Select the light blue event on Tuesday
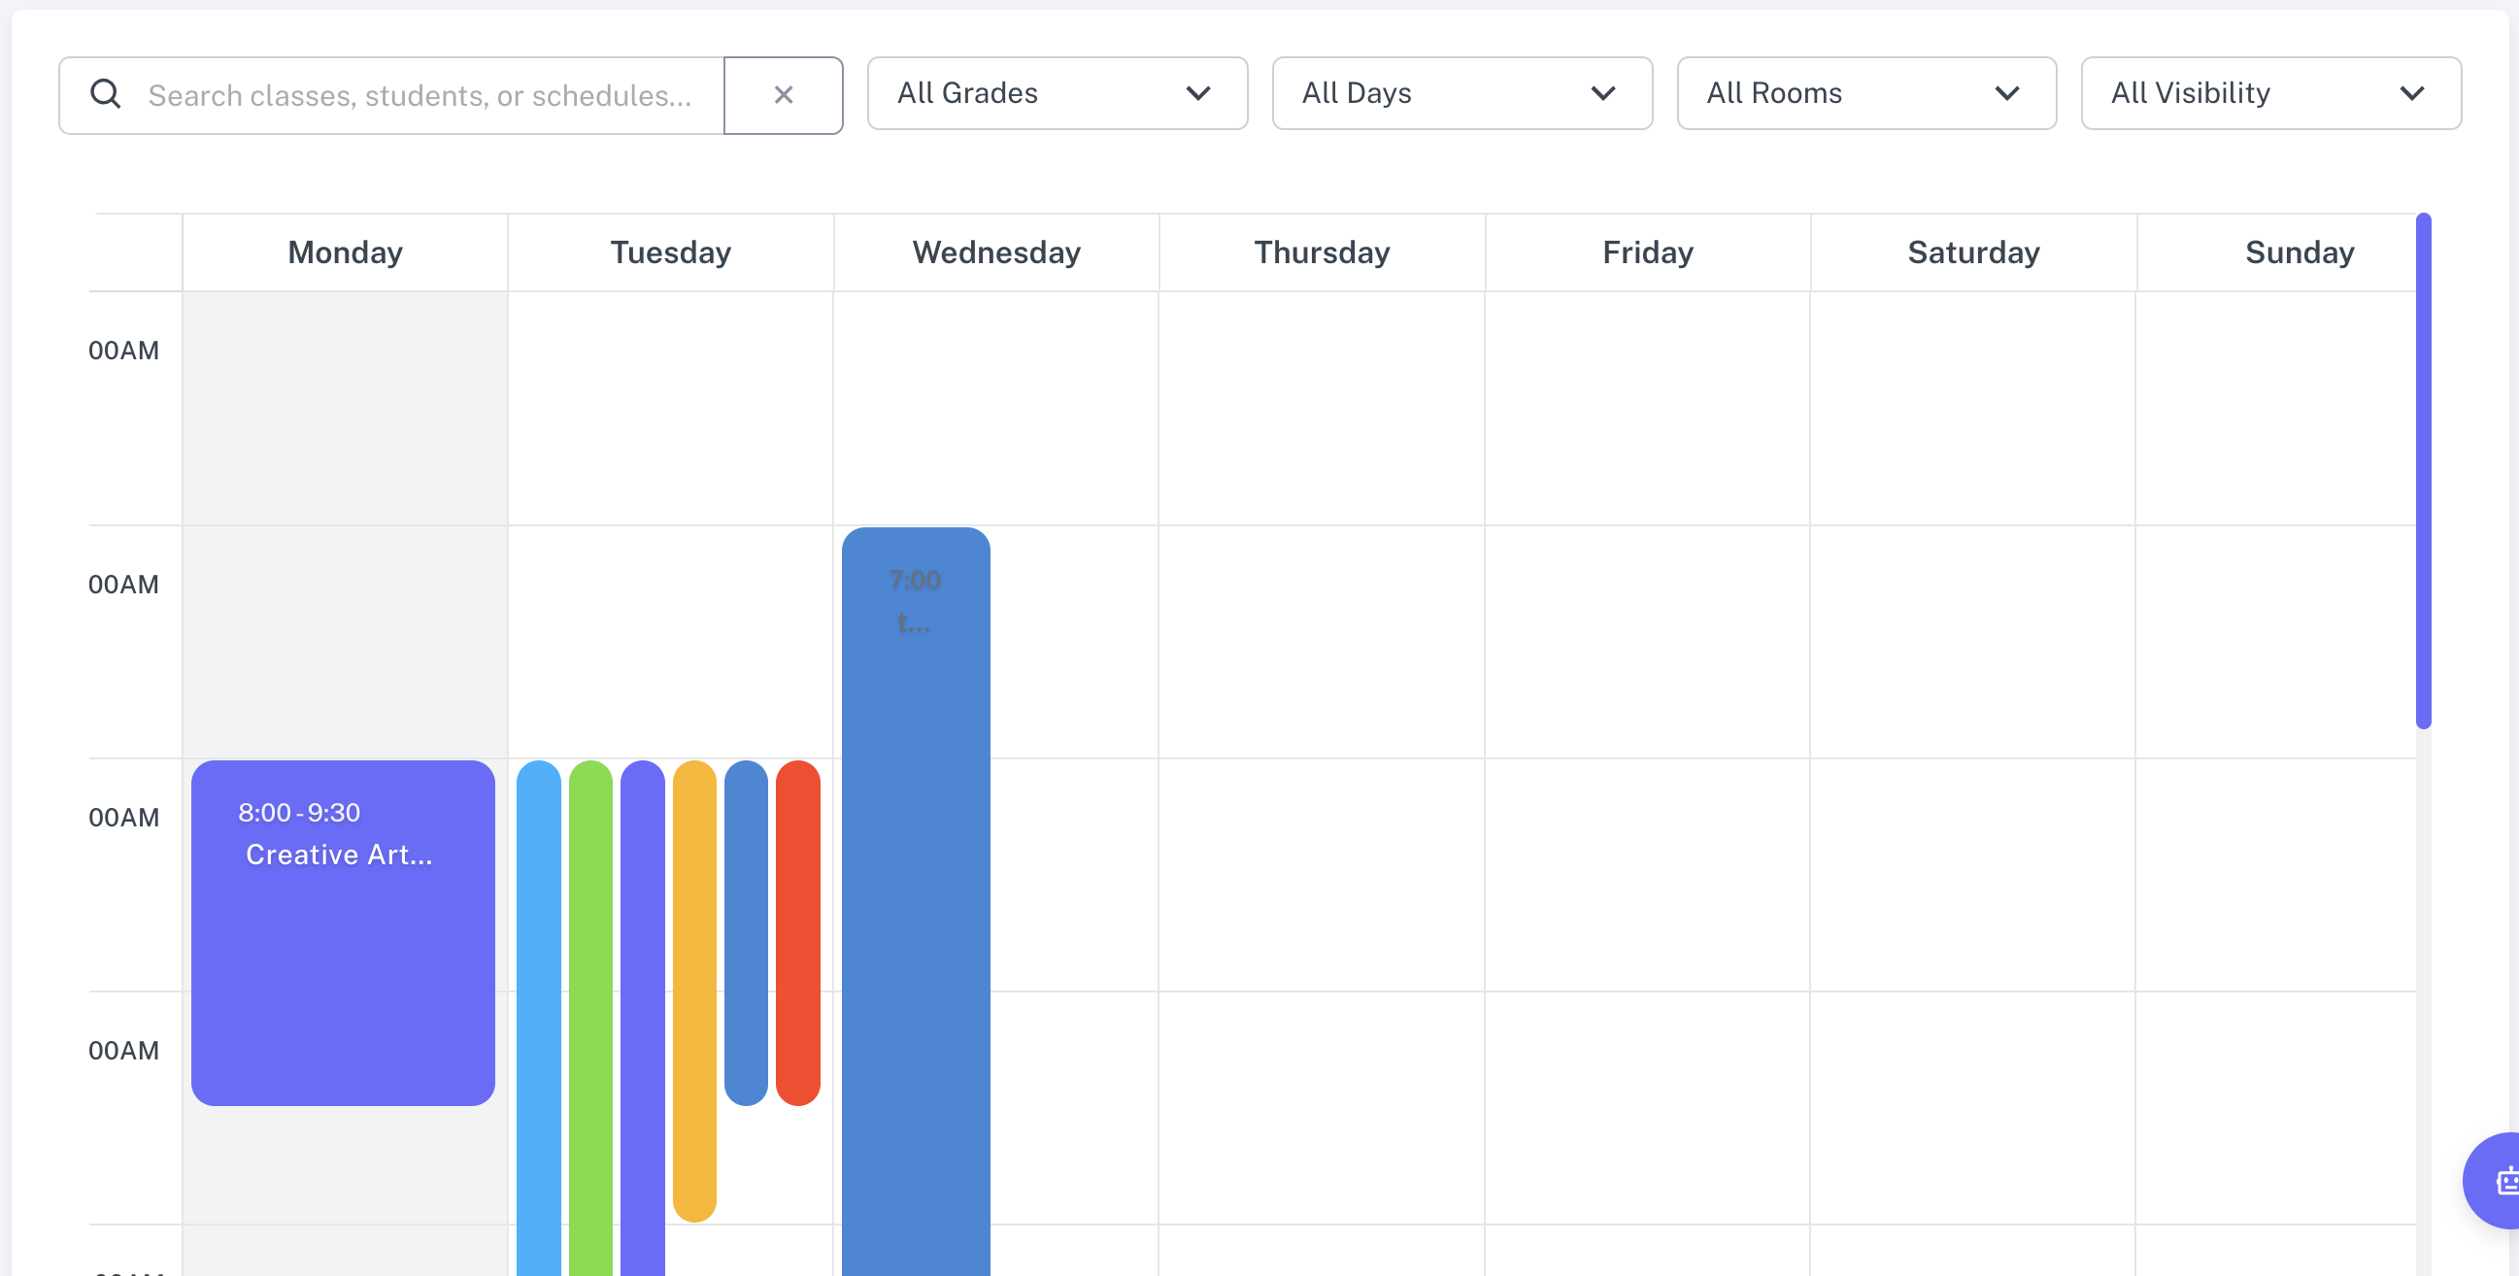The image size is (2519, 1276). click(x=540, y=978)
